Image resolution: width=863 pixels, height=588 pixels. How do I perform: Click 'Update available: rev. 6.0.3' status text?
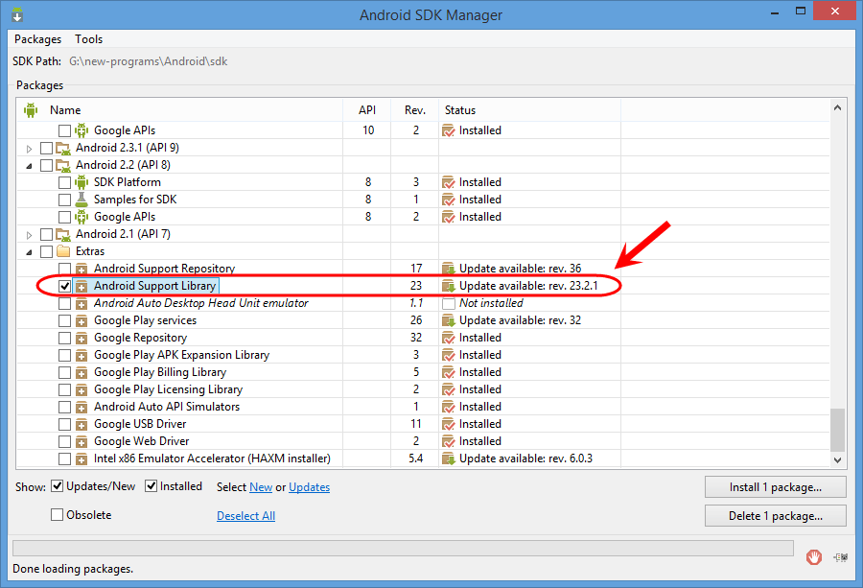click(525, 459)
